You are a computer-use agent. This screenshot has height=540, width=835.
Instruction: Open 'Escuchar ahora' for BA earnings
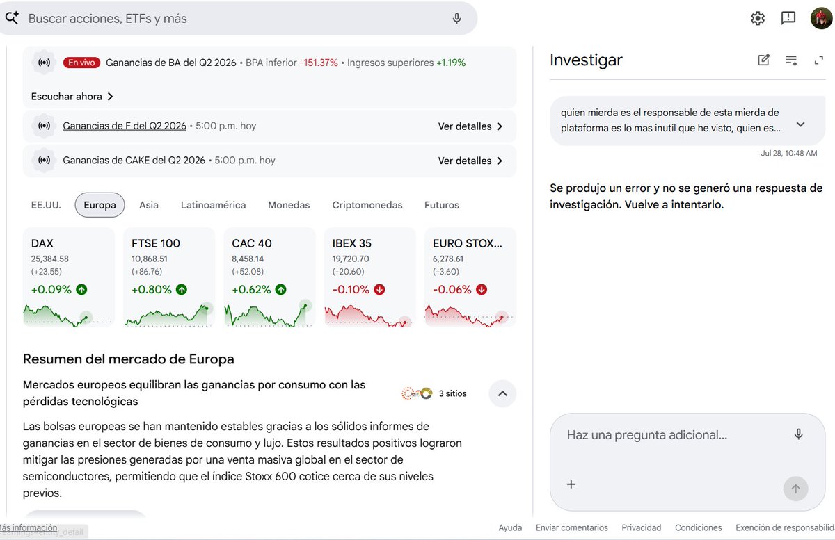pyautogui.click(x=72, y=97)
